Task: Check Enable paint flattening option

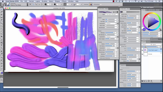Action: point(99,58)
